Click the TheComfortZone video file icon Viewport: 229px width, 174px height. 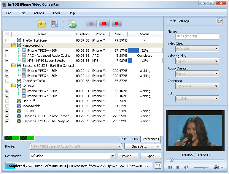click(x=19, y=40)
